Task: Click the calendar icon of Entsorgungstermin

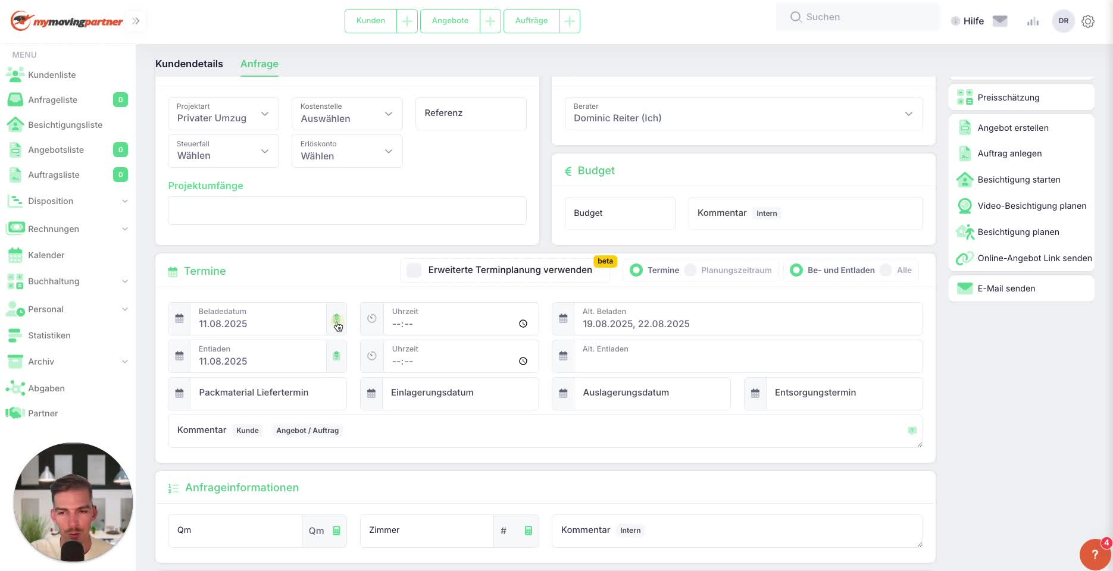Action: coord(755,393)
